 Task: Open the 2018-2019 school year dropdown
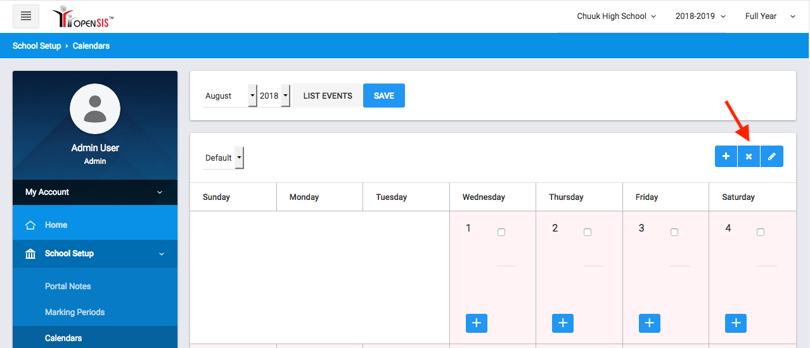700,16
